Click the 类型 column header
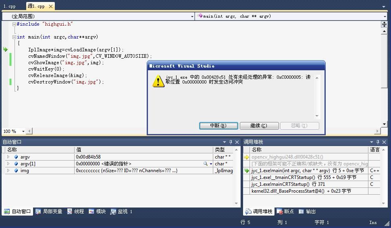391x228 pixels. click(x=223, y=150)
